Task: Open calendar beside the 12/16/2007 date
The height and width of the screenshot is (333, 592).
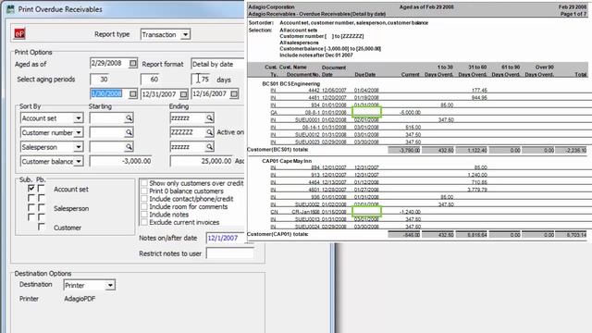Action: [x=234, y=93]
